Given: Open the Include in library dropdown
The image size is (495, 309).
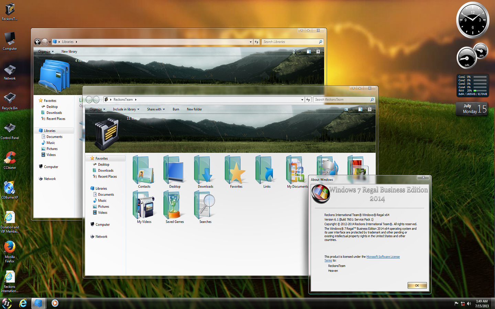Looking at the screenshot, I should (x=125, y=109).
